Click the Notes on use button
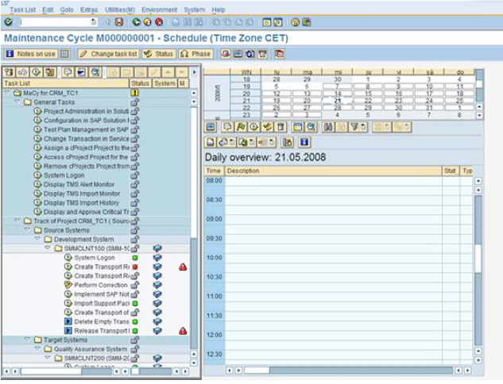Image resolution: width=503 pixels, height=384 pixels. [x=31, y=54]
